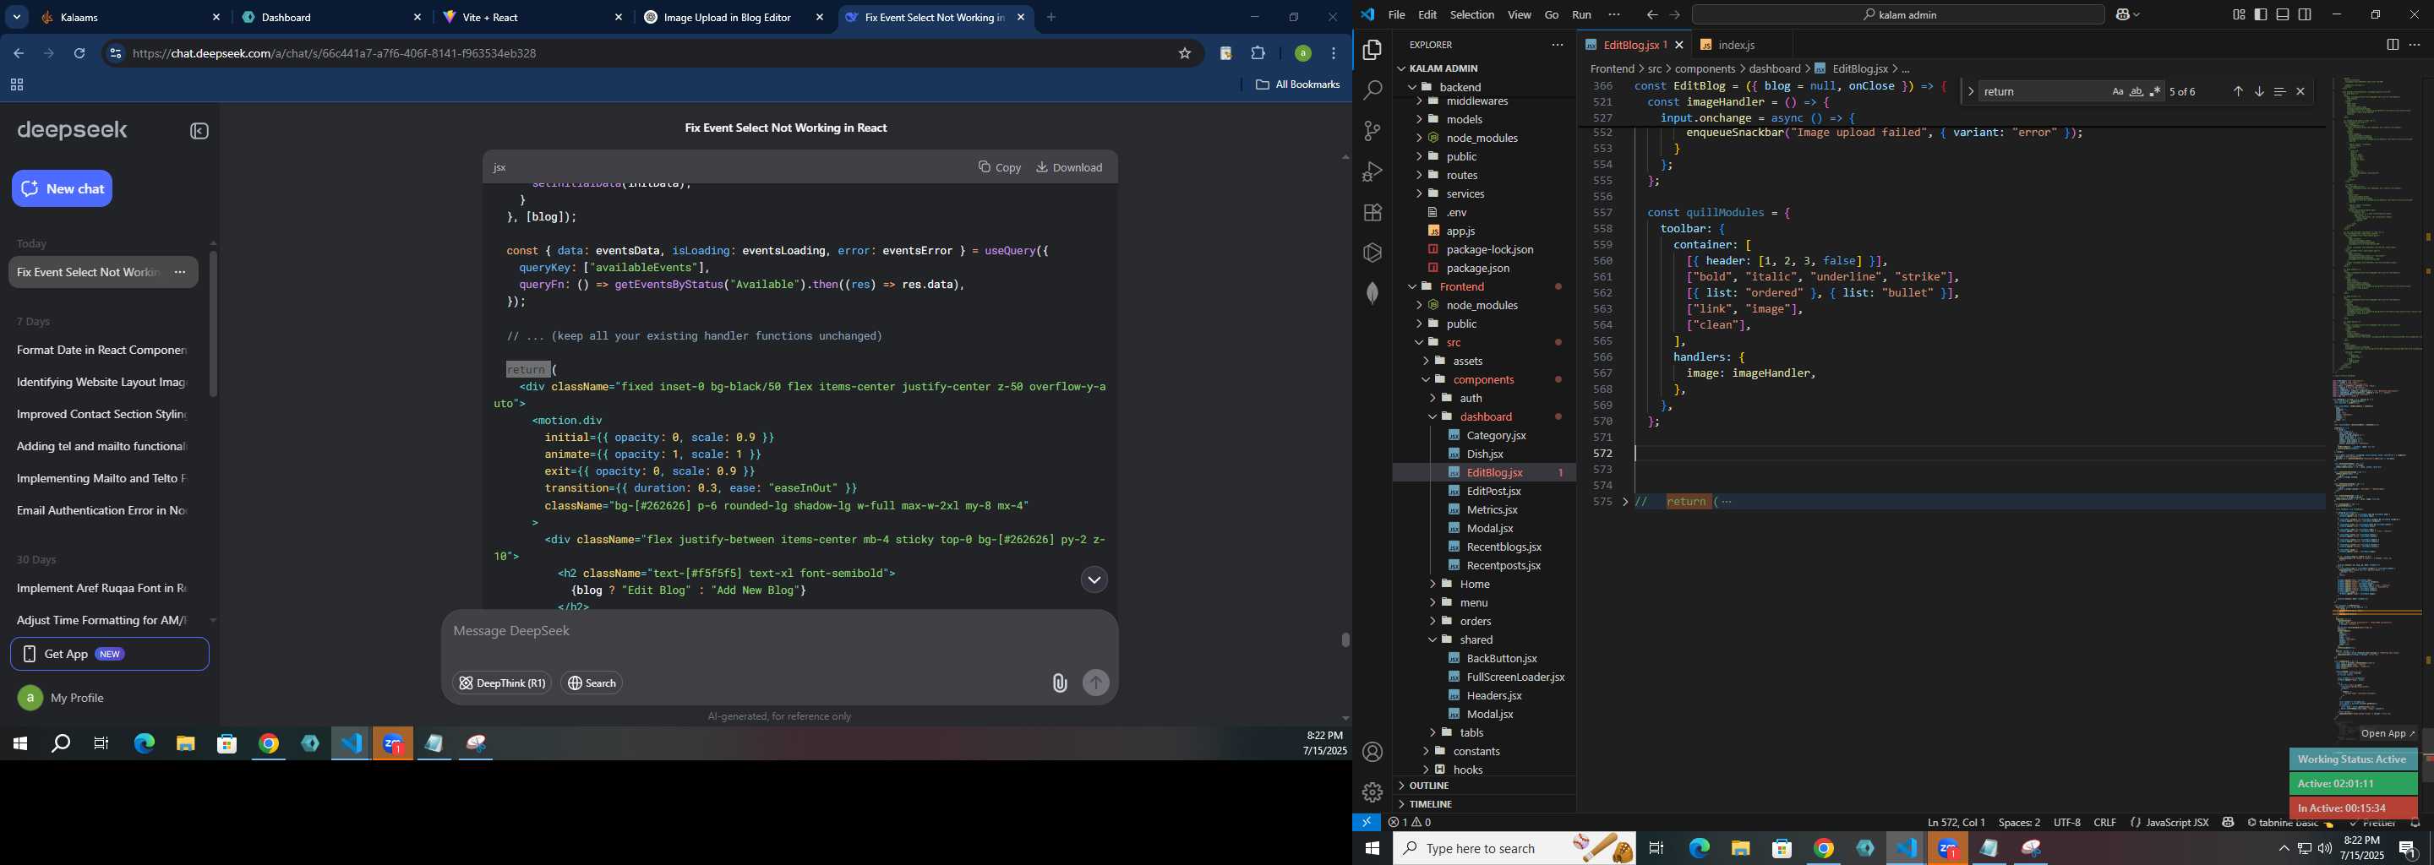Open Manage gear in VS Code
Image resolution: width=2434 pixels, height=865 pixels.
point(1372,792)
